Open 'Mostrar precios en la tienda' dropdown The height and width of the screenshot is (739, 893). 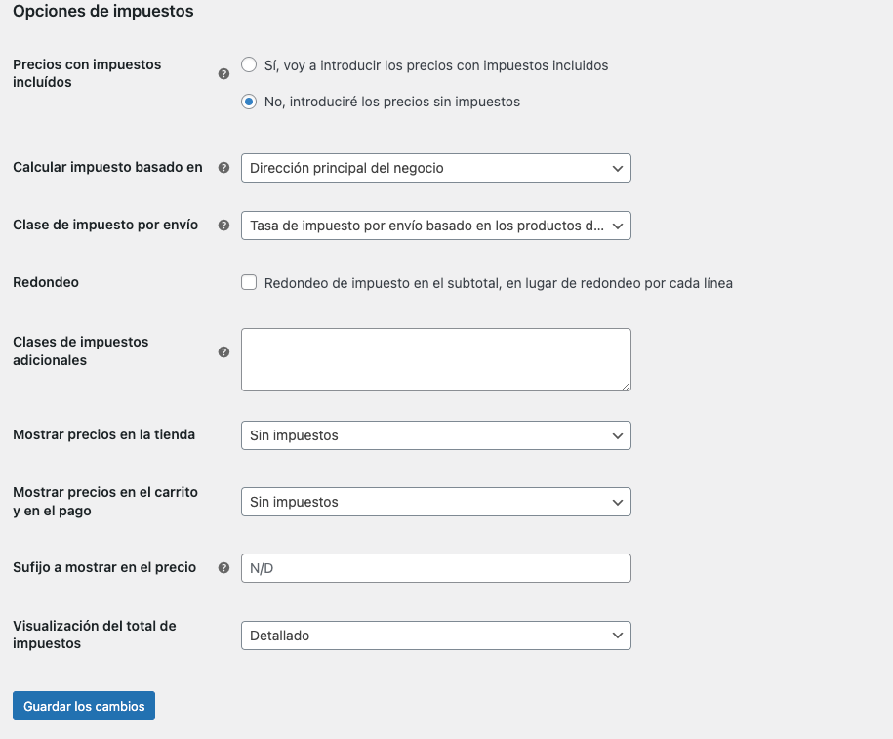click(x=435, y=435)
